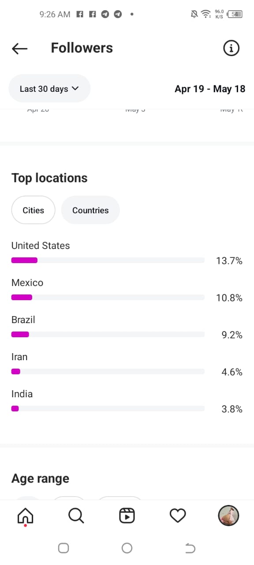Screen dimensions: 254x565
Task: Tap the Iran percentage value 4.6%
Action: click(x=232, y=372)
